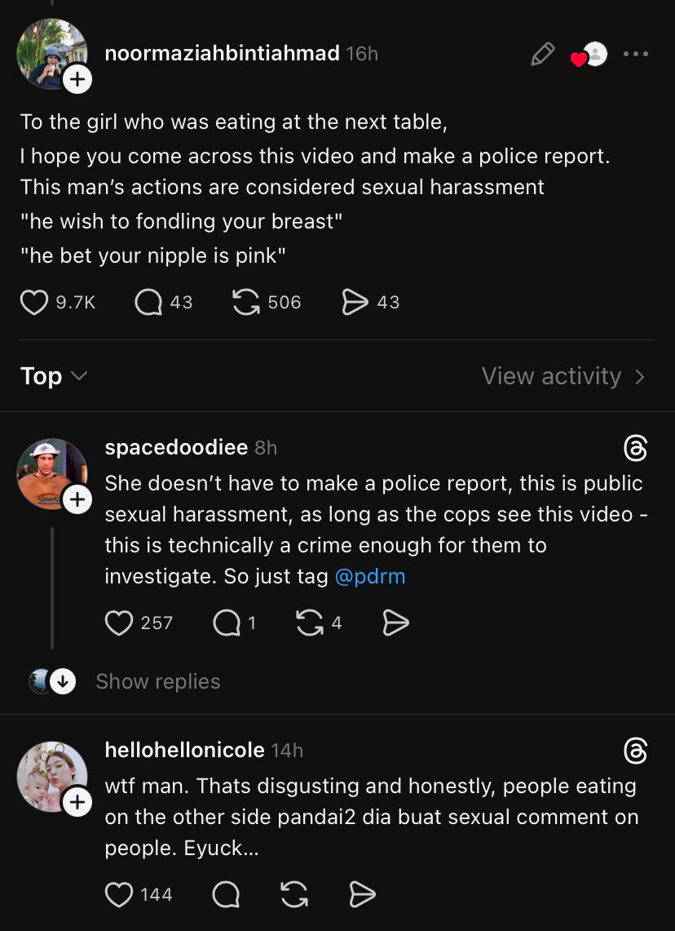Like the main post with 9.7K likes
Screen dimensions: 675x931
(x=34, y=303)
